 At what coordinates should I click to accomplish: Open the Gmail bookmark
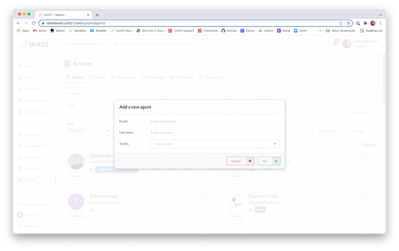tap(40, 31)
